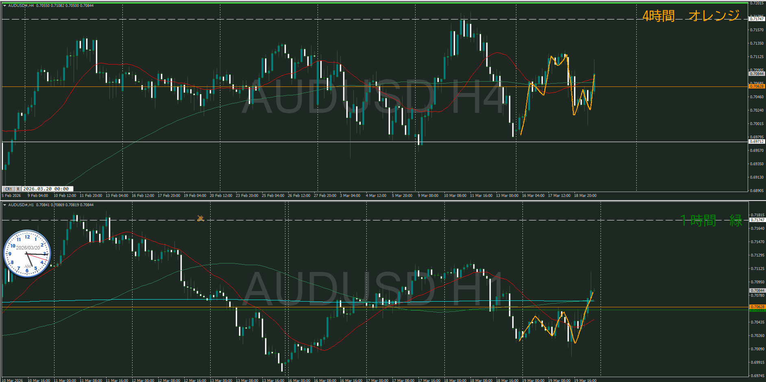This screenshot has width=766, height=382.
Task: Click the orange 0.70628 price tag on H1 chart
Action: 757,307
